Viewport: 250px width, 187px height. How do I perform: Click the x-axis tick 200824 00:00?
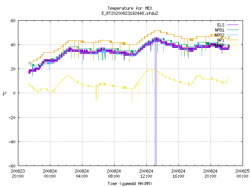[50, 174]
